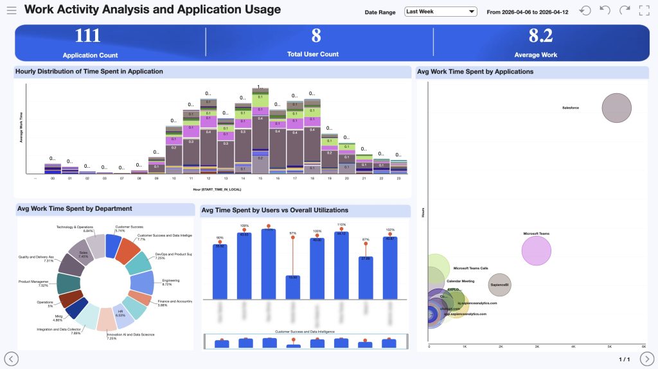Click the Application Count KPI card
Image resolution: width=658 pixels, height=369 pixels.
coord(90,42)
